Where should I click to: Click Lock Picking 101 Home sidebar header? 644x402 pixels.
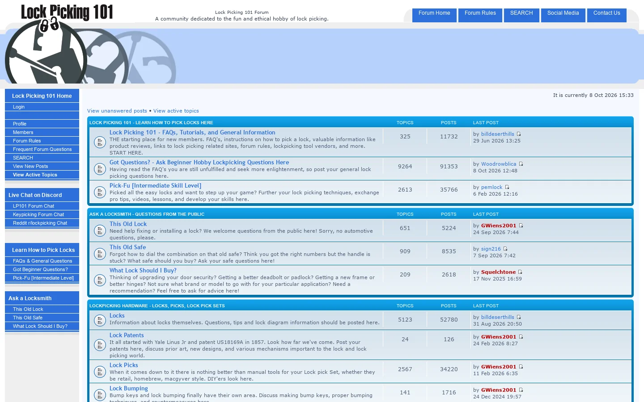coord(42,96)
